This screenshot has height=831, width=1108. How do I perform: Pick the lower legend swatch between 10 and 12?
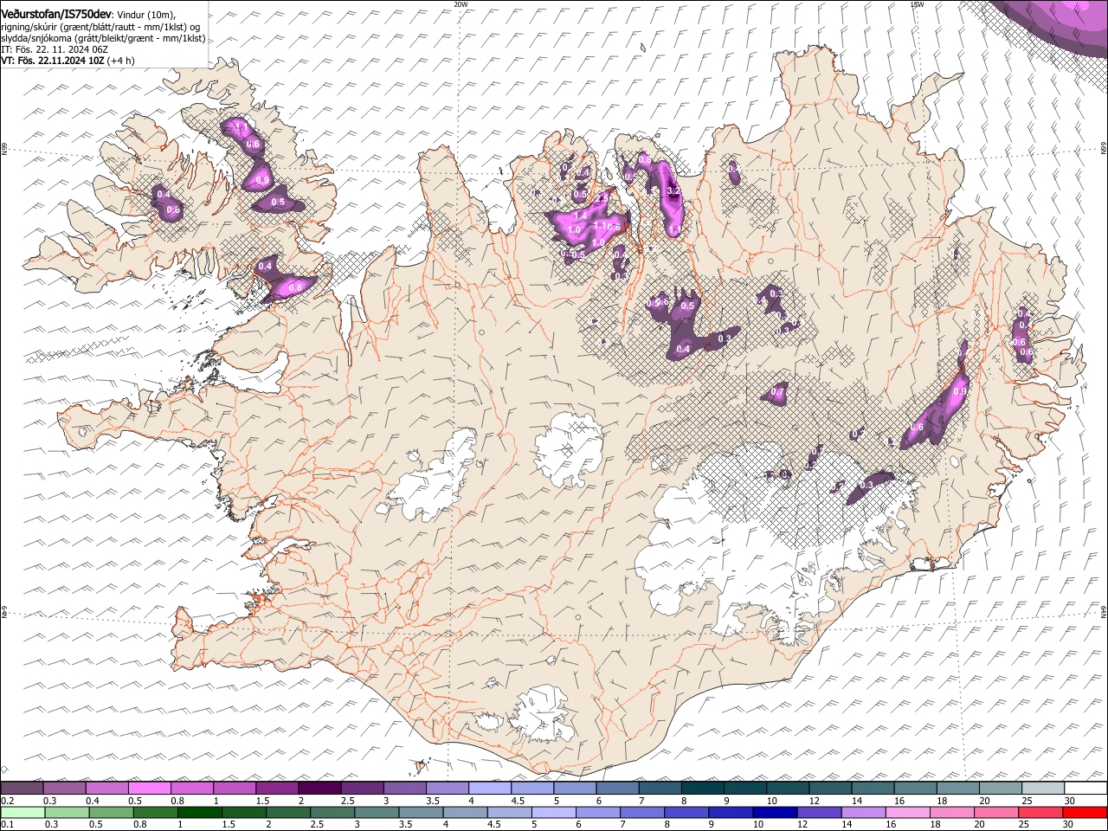tap(773, 812)
